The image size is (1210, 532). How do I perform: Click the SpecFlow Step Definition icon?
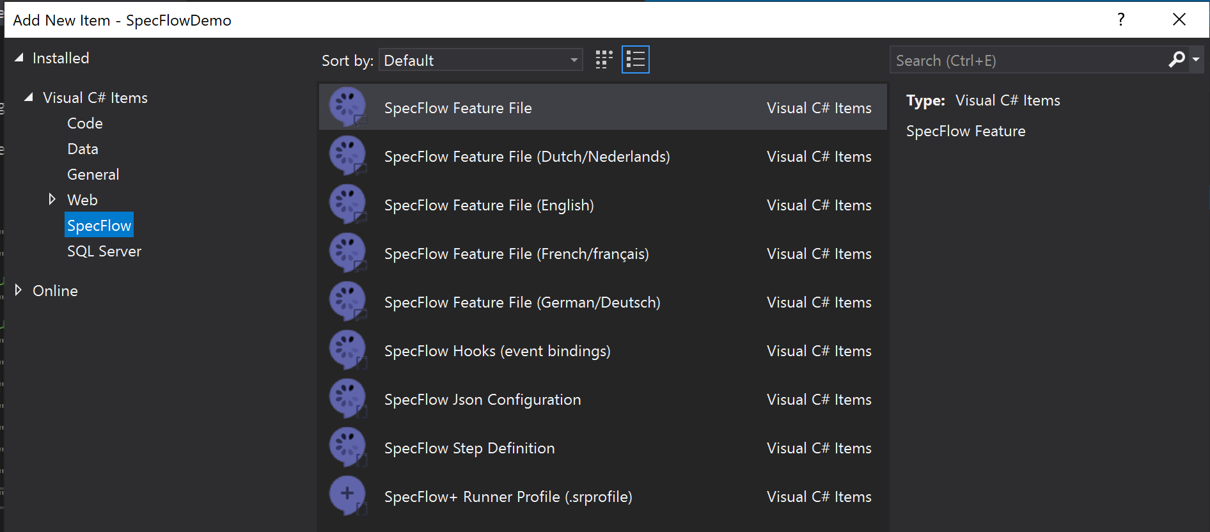[x=347, y=447]
